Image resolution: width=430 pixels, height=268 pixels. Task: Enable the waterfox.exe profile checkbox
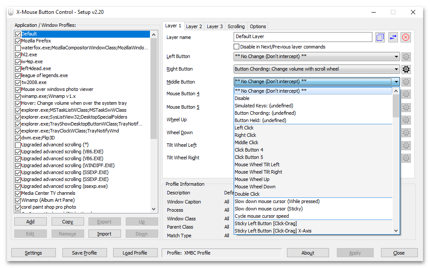tap(18, 48)
